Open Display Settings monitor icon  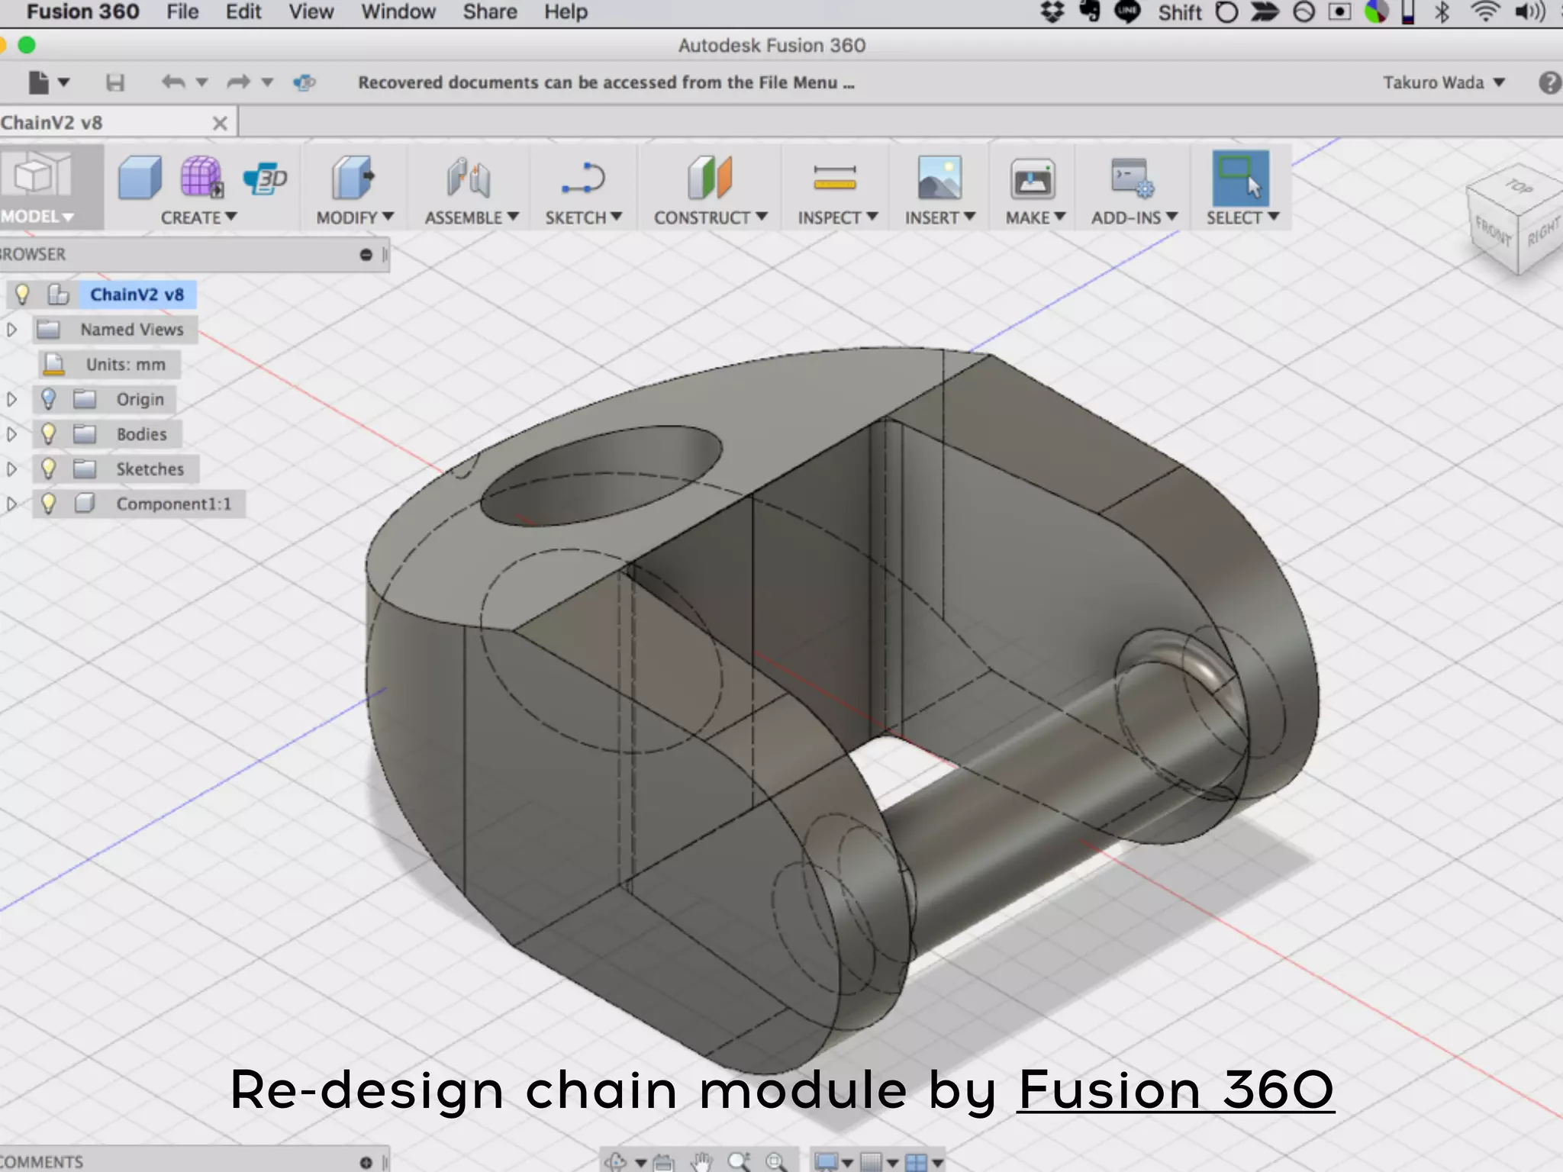[826, 1162]
